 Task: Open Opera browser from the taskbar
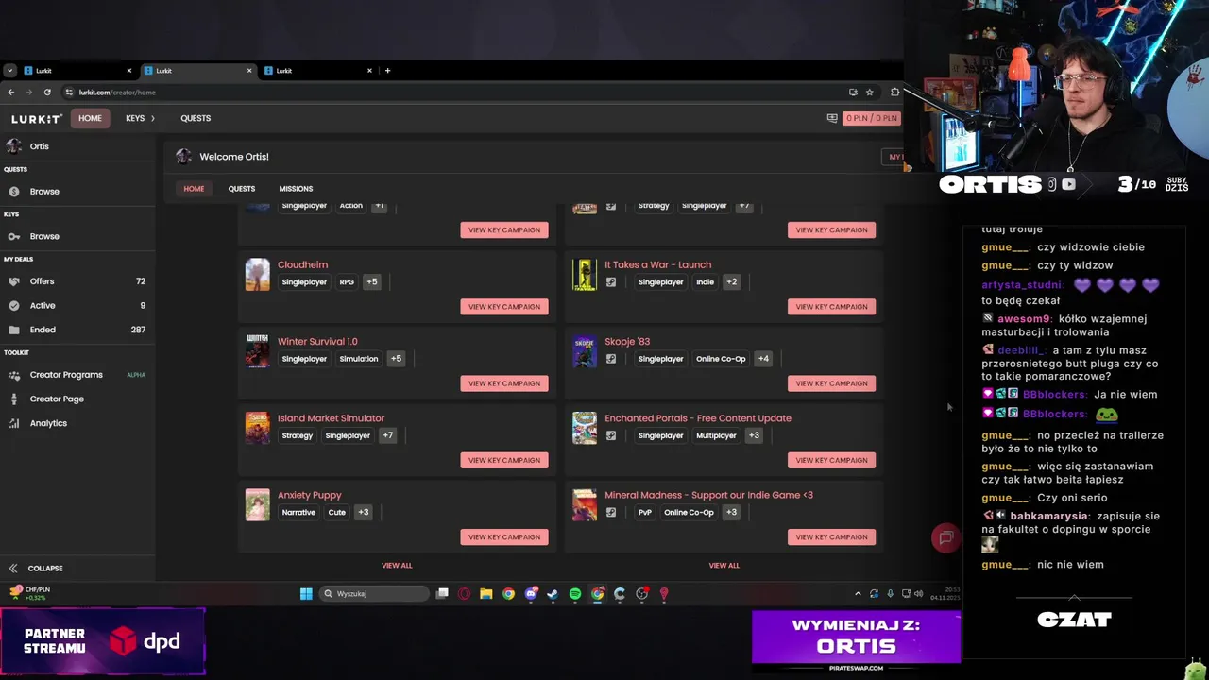[x=464, y=594]
